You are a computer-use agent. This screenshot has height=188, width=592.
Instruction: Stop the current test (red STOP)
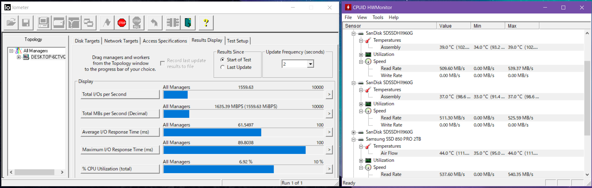click(122, 23)
